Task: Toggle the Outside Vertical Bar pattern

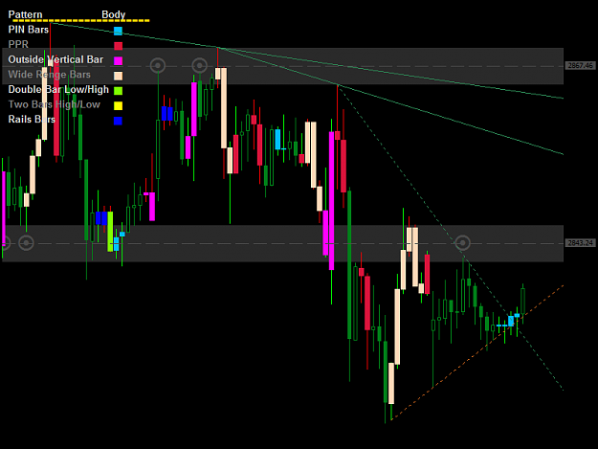Action: [x=55, y=59]
